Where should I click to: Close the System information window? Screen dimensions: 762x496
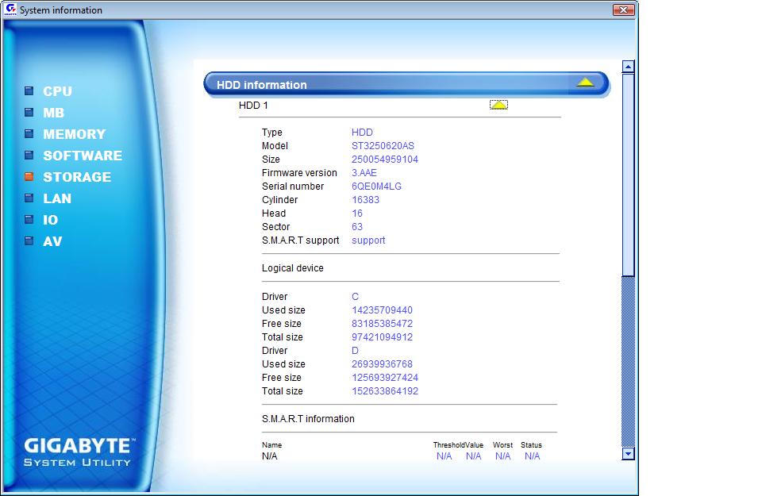coord(624,10)
